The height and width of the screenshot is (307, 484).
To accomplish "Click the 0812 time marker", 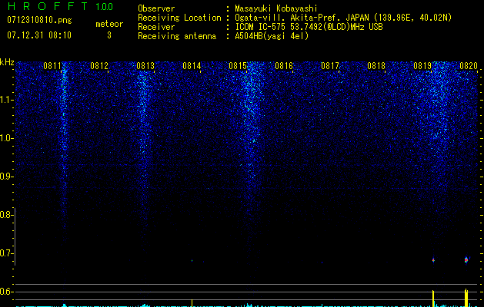I will pos(99,66).
